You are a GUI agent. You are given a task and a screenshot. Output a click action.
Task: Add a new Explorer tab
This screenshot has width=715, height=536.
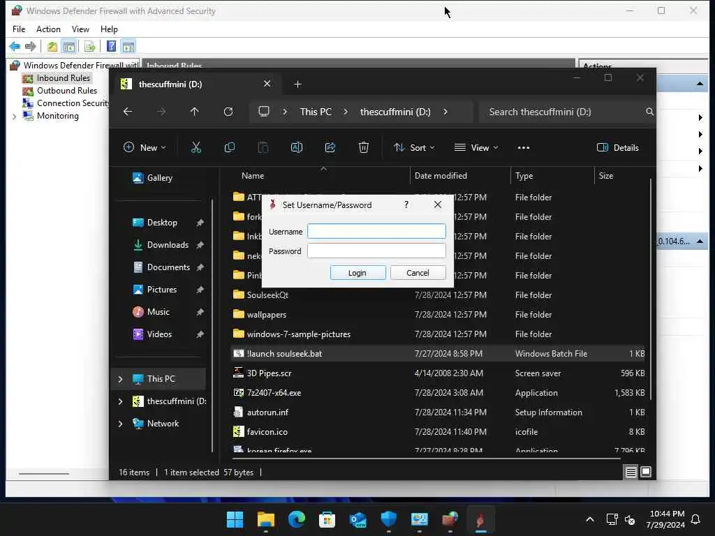coord(297,84)
